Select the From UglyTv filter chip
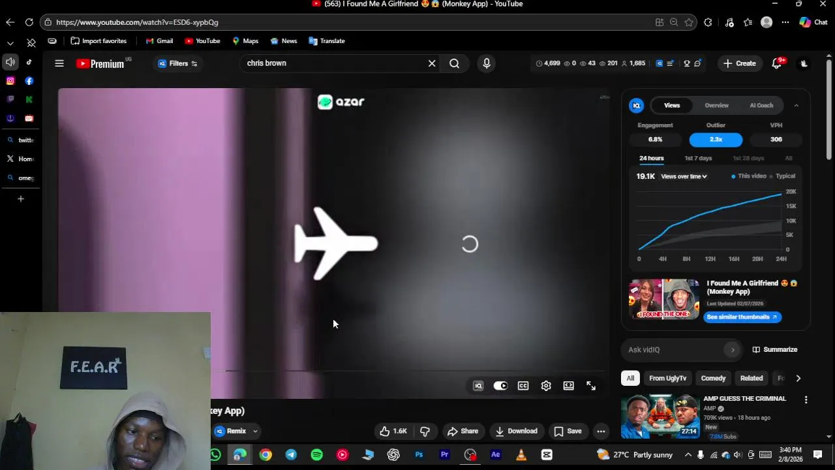The image size is (835, 470). (667, 378)
